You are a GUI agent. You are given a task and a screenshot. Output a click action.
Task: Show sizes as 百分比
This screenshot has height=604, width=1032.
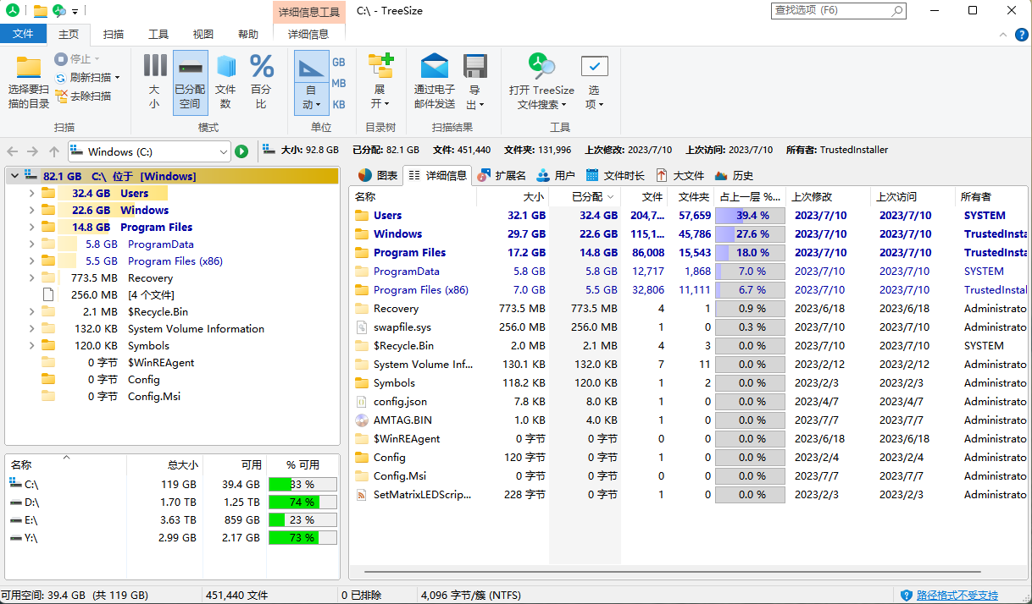pos(261,80)
